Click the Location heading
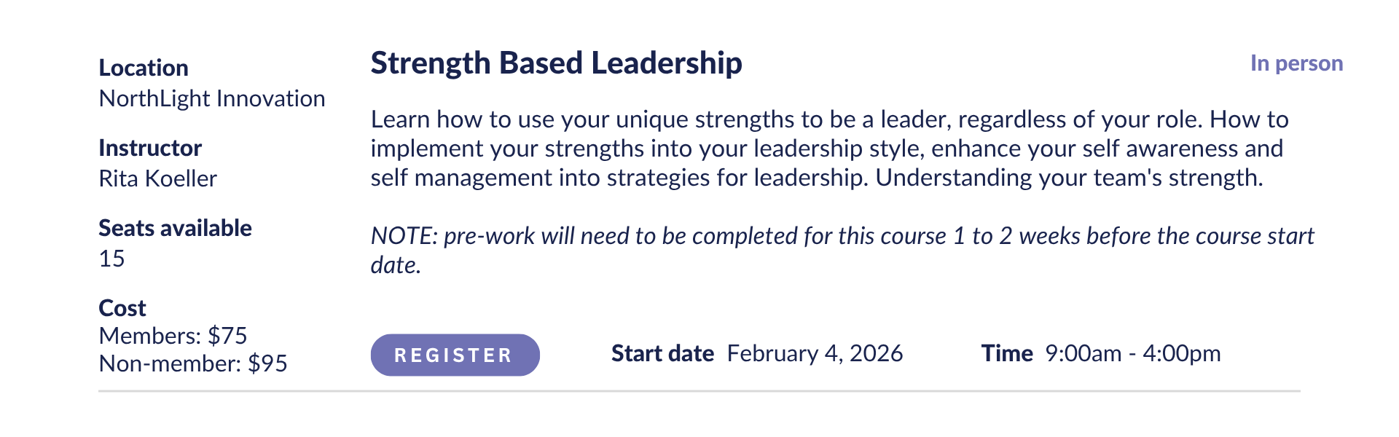The width and height of the screenshot is (1399, 437). (144, 68)
